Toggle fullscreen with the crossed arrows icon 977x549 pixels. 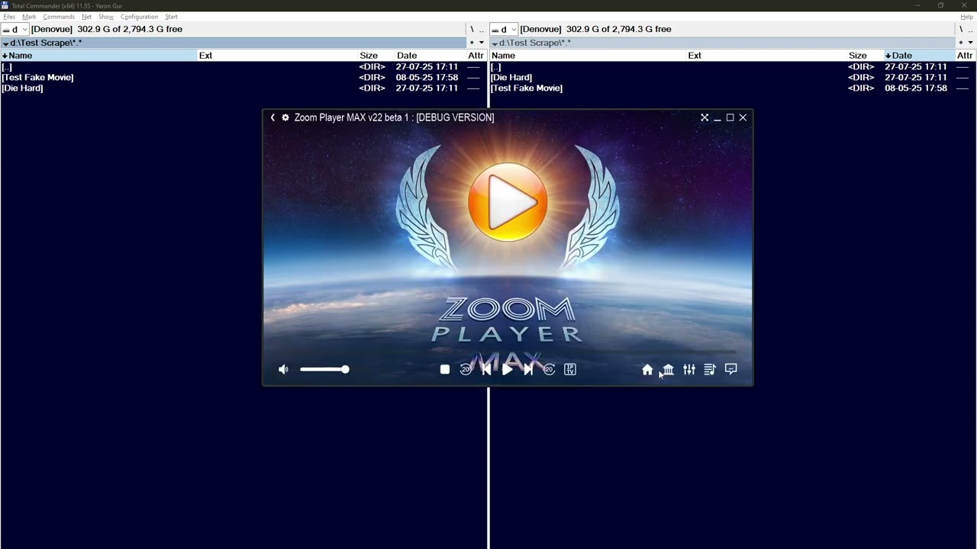(x=705, y=117)
